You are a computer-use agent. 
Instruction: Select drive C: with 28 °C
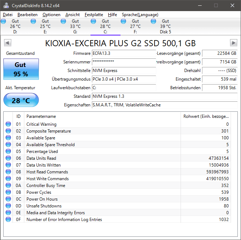(105, 26)
